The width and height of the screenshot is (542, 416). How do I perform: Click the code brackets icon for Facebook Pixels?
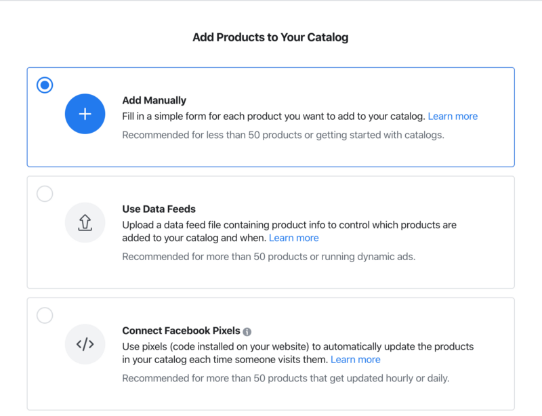point(85,344)
